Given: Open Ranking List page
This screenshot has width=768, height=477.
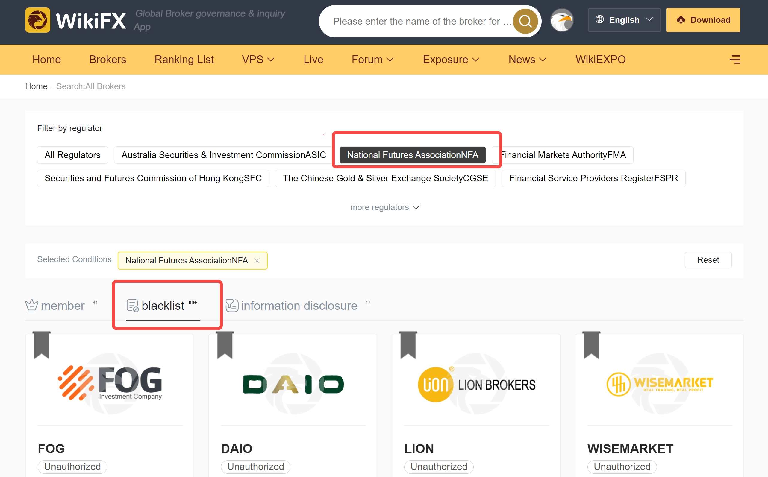Looking at the screenshot, I should 184,59.
